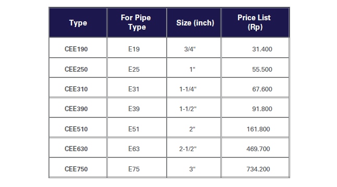
Task: Select the CEE390 type cell
Action: coord(78,108)
